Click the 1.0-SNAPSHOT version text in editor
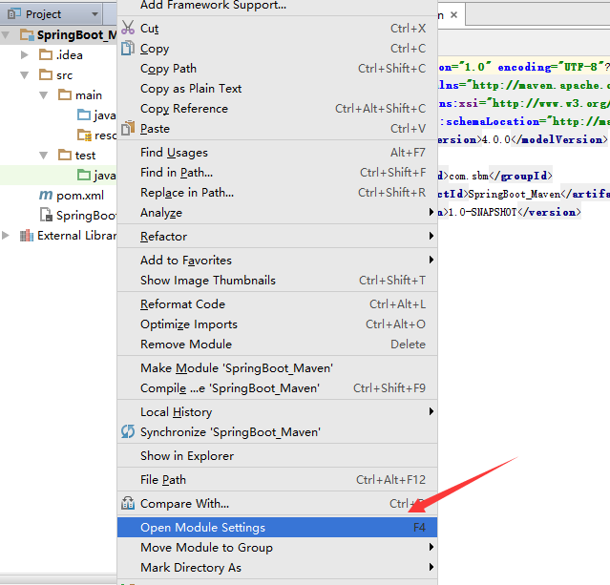Viewport: 610px width, 585px height. coord(482,212)
